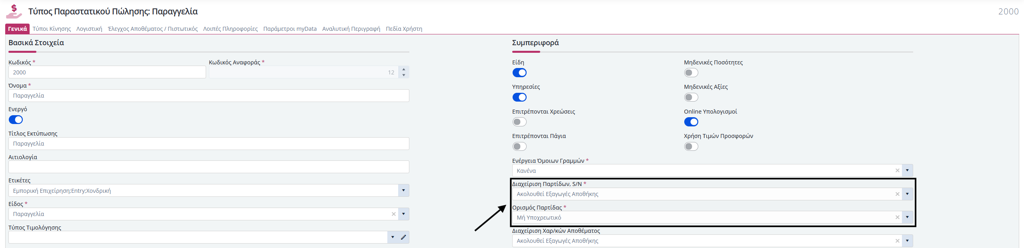Open the Παράμετροι myData tab
This screenshot has width=1024, height=248.
tap(290, 29)
